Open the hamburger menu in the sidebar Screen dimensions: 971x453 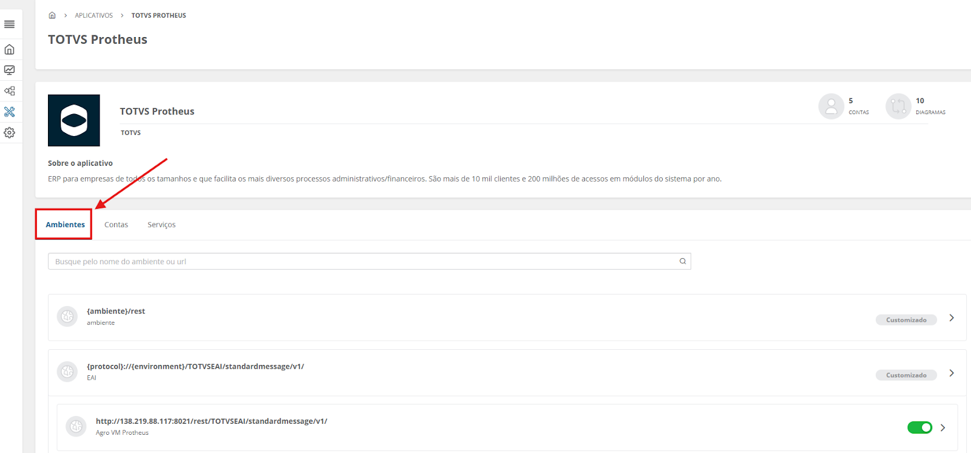[9, 24]
